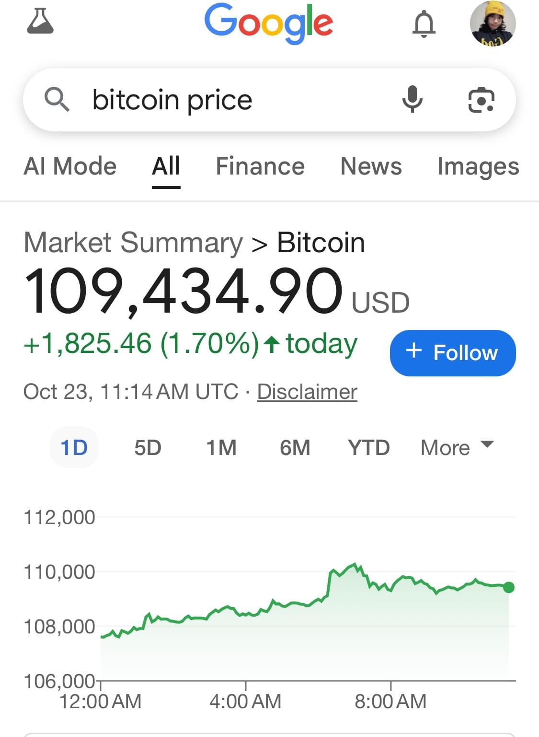Select the 1D chart range

coord(74,447)
